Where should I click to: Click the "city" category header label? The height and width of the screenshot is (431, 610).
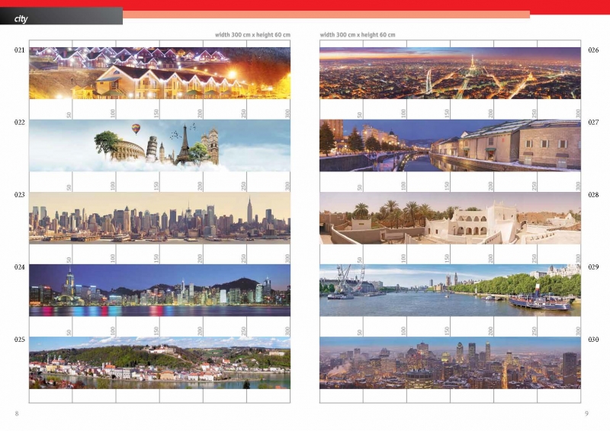coord(21,18)
